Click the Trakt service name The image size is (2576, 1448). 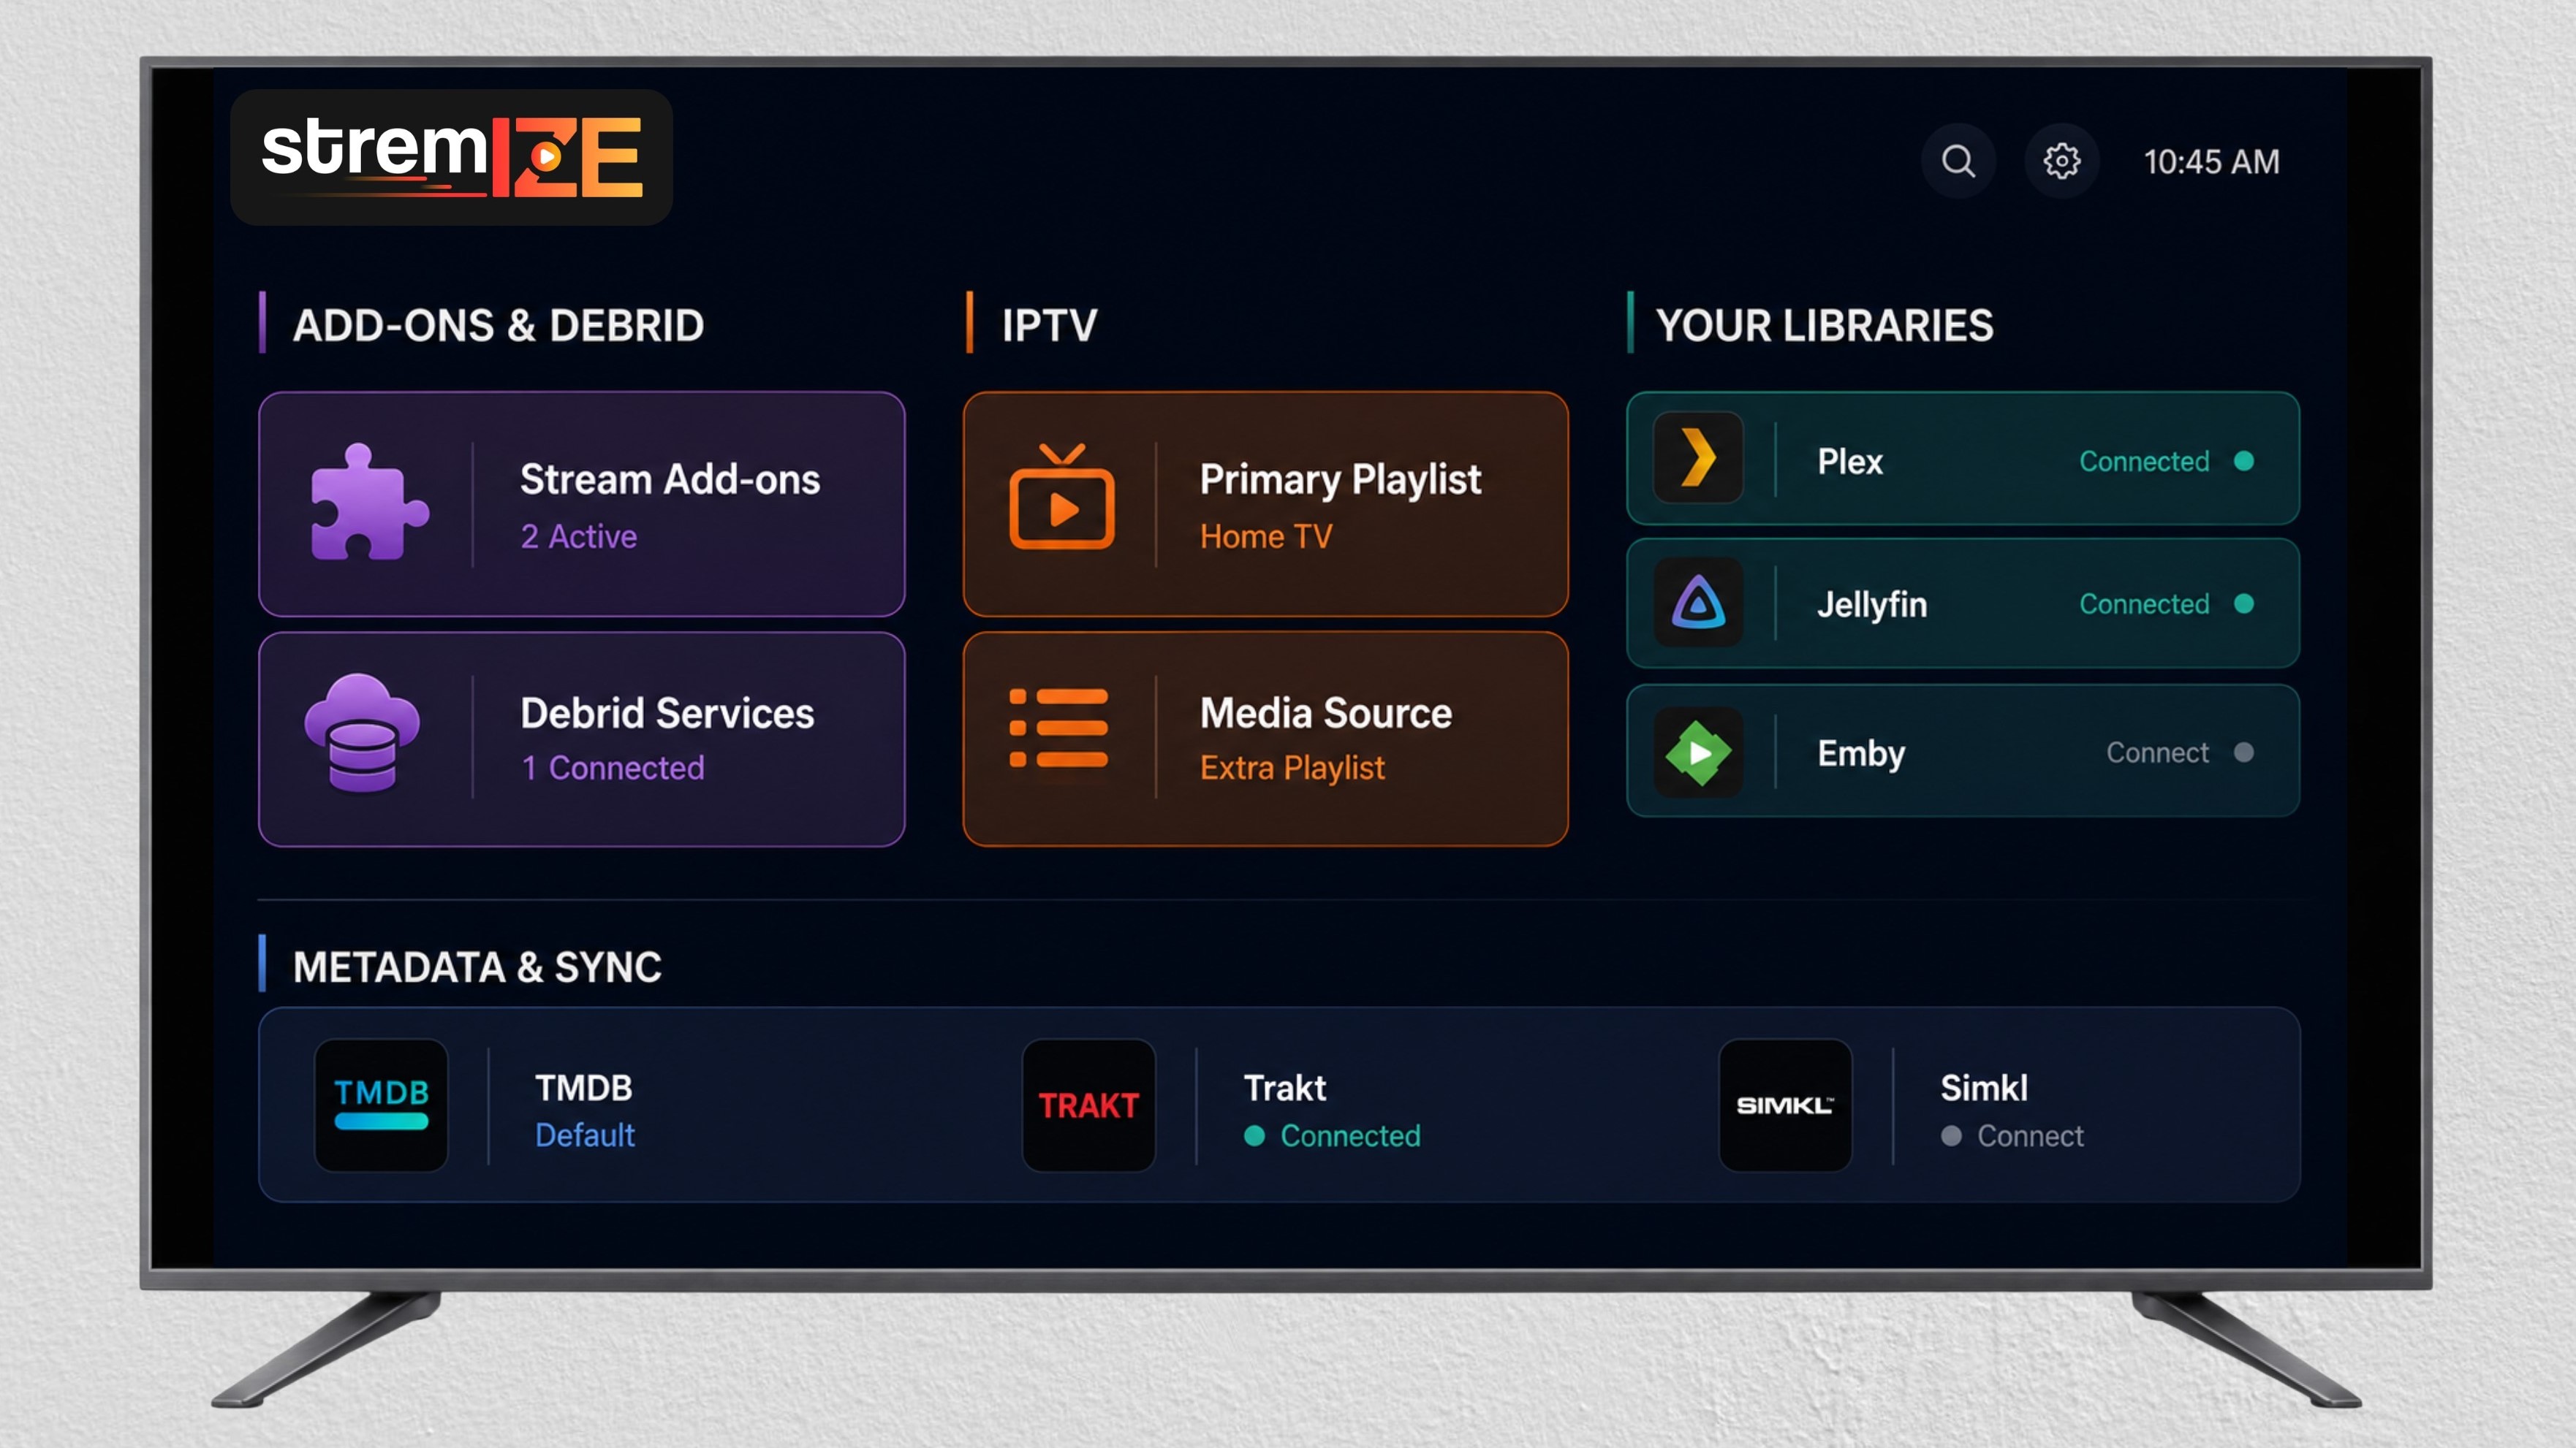coord(1284,1089)
